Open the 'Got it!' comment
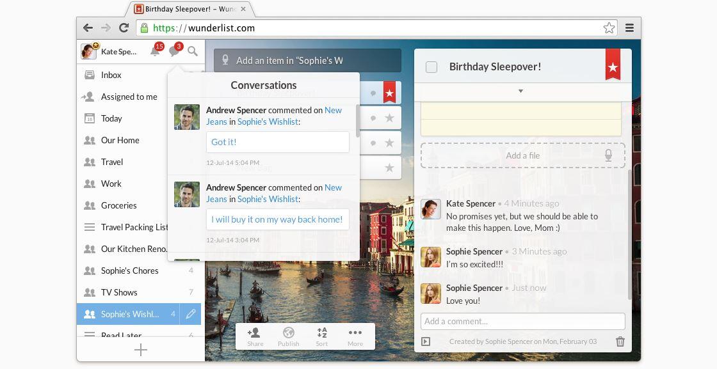 pos(278,142)
